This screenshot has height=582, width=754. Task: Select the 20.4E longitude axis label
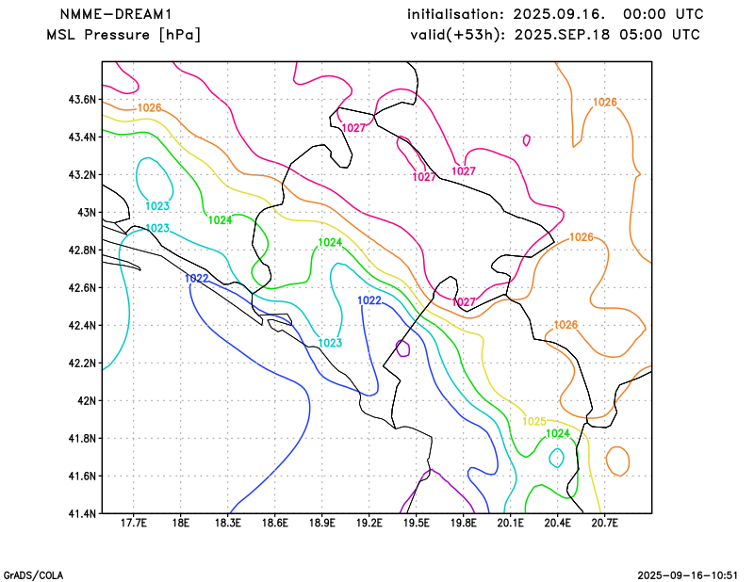pyautogui.click(x=557, y=523)
